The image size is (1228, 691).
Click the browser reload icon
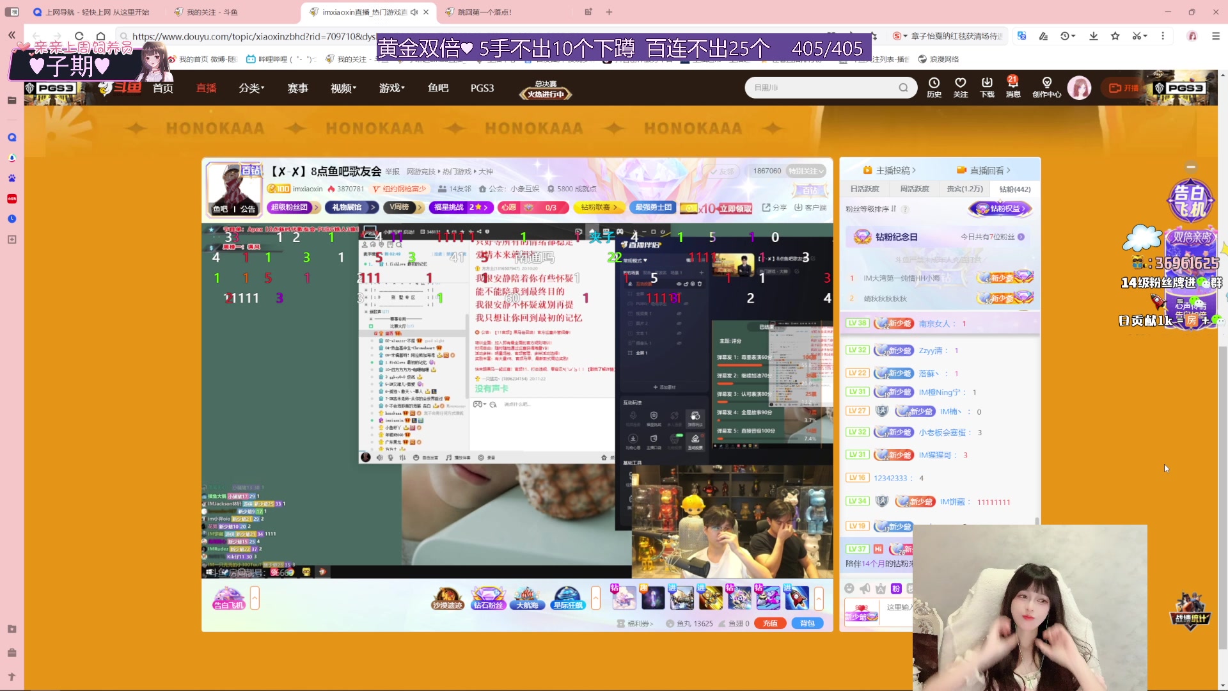[x=79, y=36]
